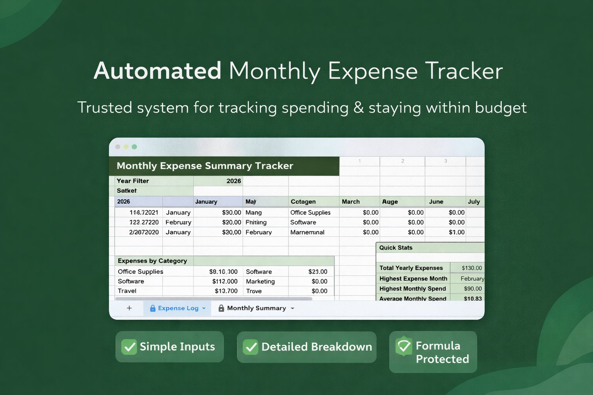The width and height of the screenshot is (593, 395).
Task: Click the Simple Inputs badge label
Action: [x=177, y=347]
